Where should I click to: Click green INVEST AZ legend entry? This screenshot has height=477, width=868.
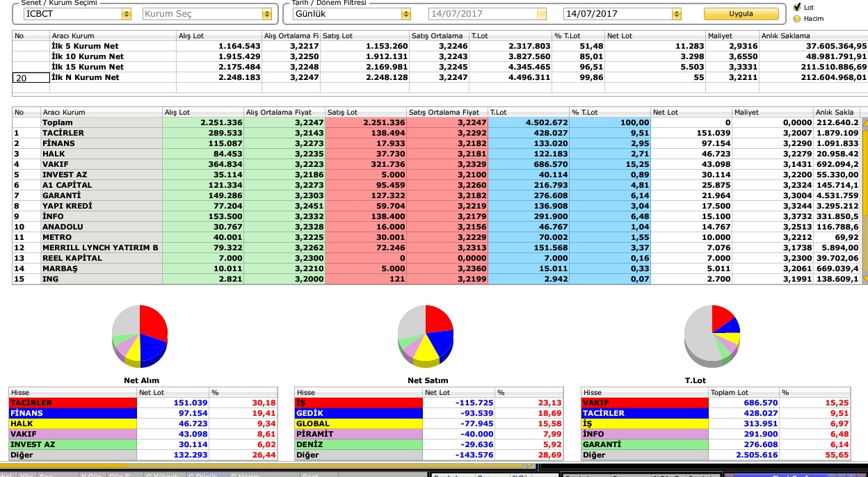(73, 444)
